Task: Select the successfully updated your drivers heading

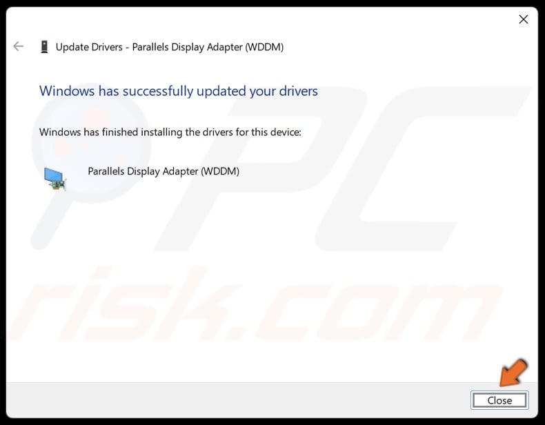Action: tap(178, 91)
